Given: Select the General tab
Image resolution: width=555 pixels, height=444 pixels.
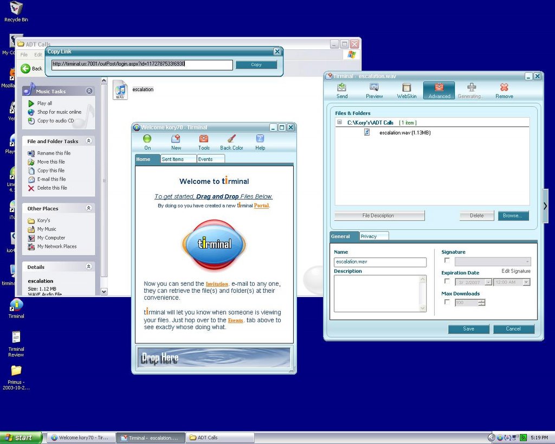Looking at the screenshot, I should pos(344,236).
